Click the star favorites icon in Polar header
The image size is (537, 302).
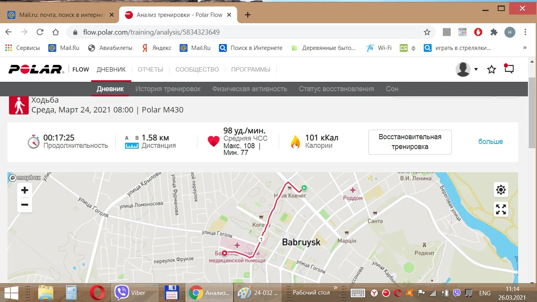[491, 70]
